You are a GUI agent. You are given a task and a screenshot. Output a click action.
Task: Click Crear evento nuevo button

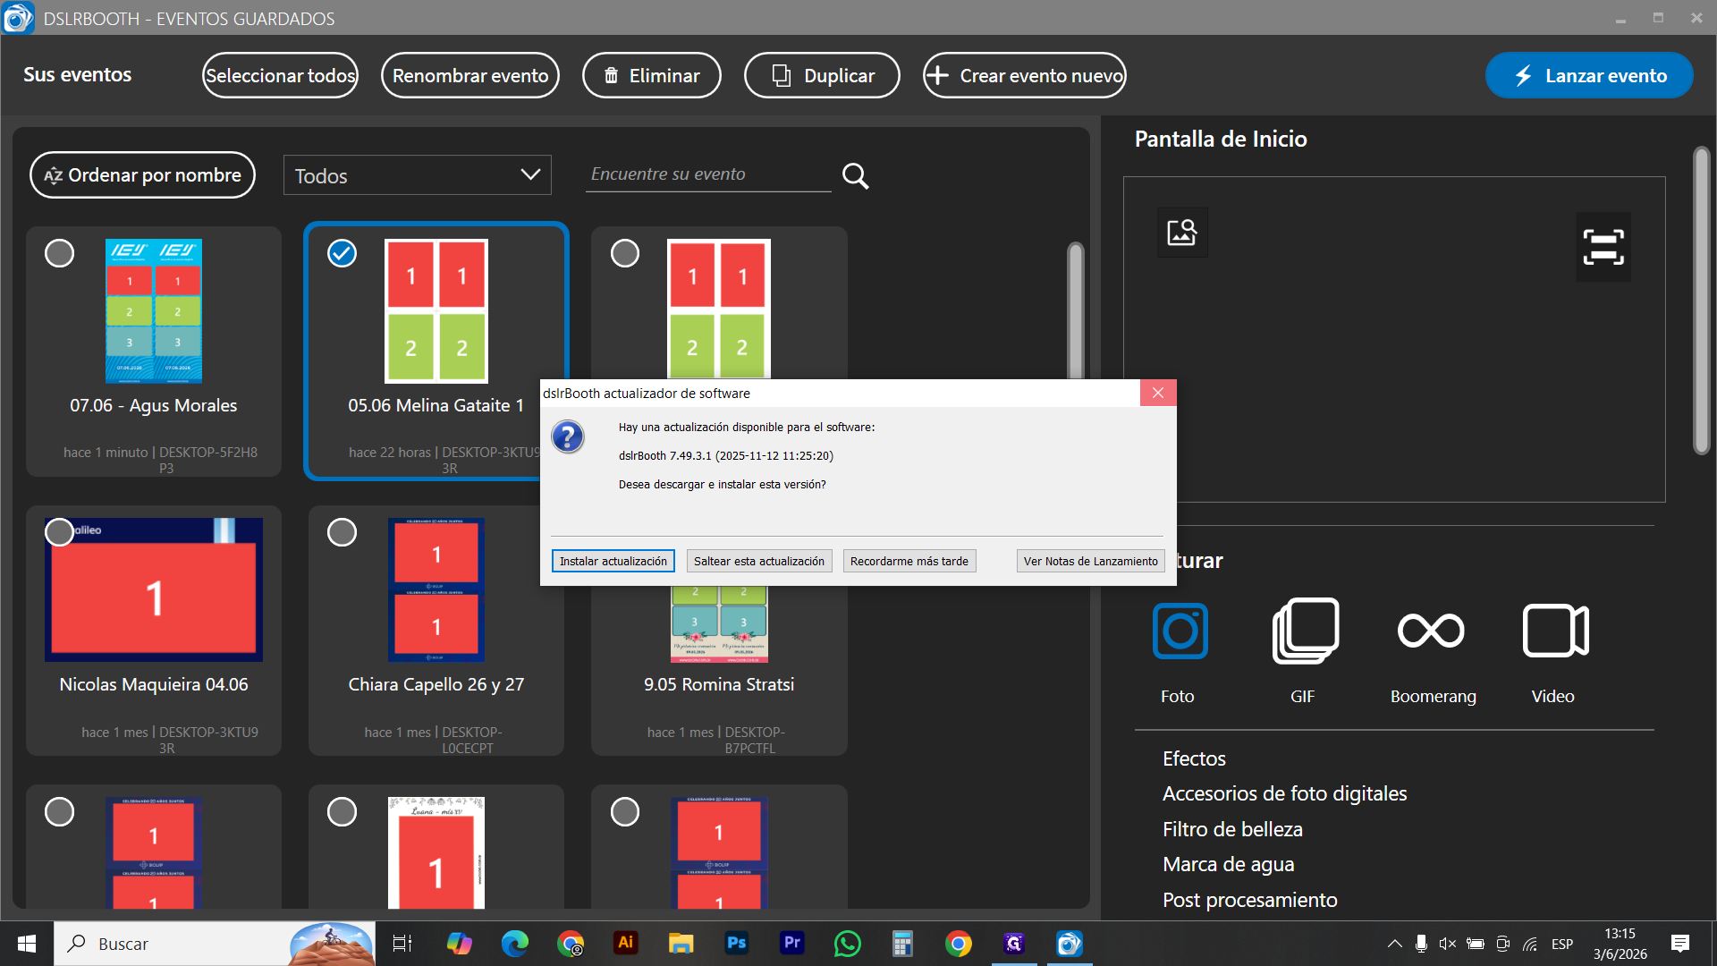1025,75
